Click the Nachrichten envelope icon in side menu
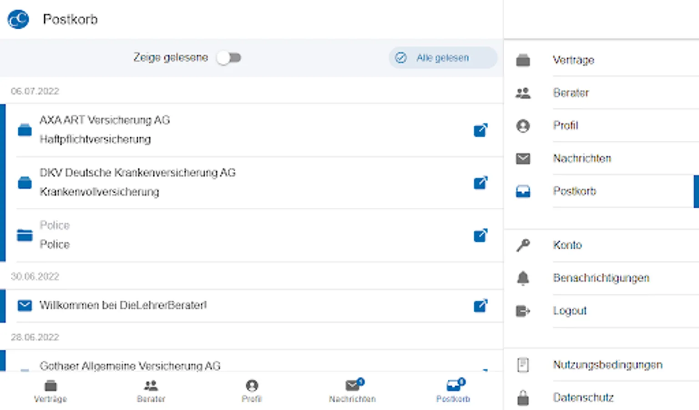Image resolution: width=699 pixels, height=410 pixels. 523,159
